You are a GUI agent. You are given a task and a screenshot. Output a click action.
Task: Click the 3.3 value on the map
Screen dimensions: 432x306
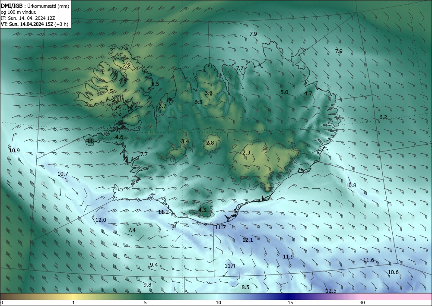209,93
